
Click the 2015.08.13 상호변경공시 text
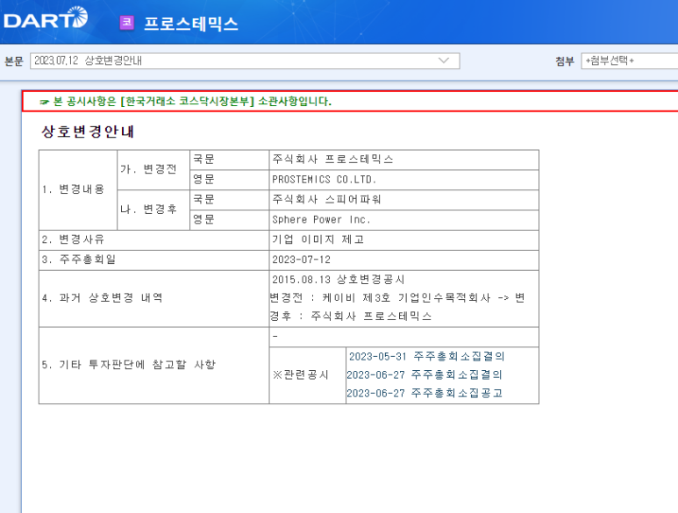[339, 280]
